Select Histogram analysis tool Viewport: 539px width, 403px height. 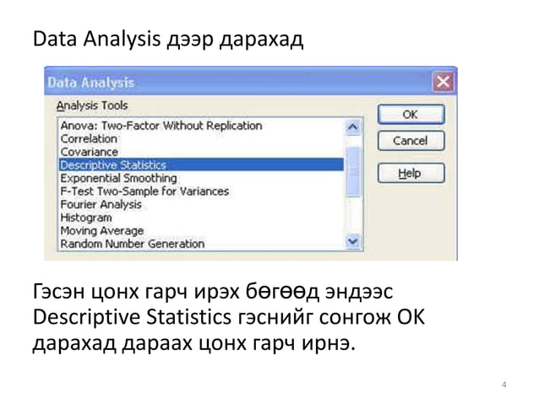[x=201, y=218]
